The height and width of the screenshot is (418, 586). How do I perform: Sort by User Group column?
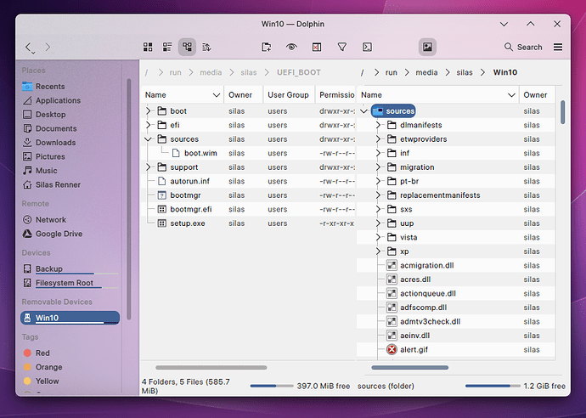(x=290, y=95)
